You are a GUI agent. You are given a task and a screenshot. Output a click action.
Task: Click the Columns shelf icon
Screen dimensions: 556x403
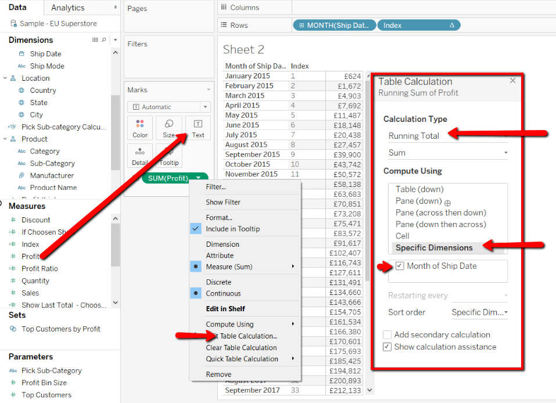224,8
